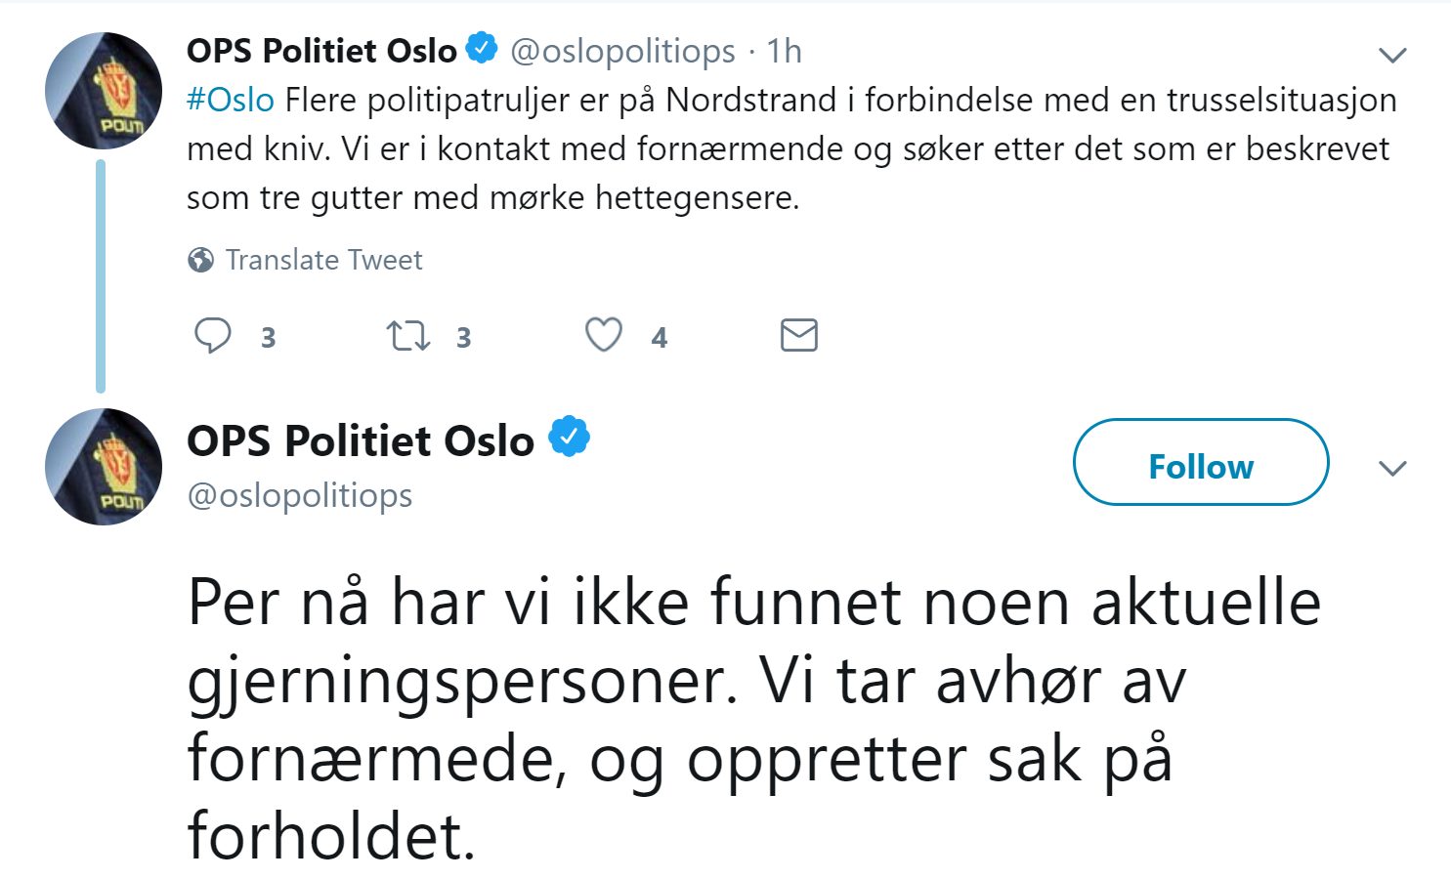The height and width of the screenshot is (879, 1451).
Task: Click Translate Tweet link
Action: point(323,260)
